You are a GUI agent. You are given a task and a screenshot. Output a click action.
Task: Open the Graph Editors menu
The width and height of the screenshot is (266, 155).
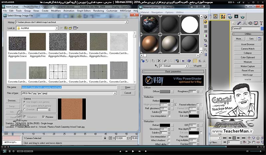point(84,11)
